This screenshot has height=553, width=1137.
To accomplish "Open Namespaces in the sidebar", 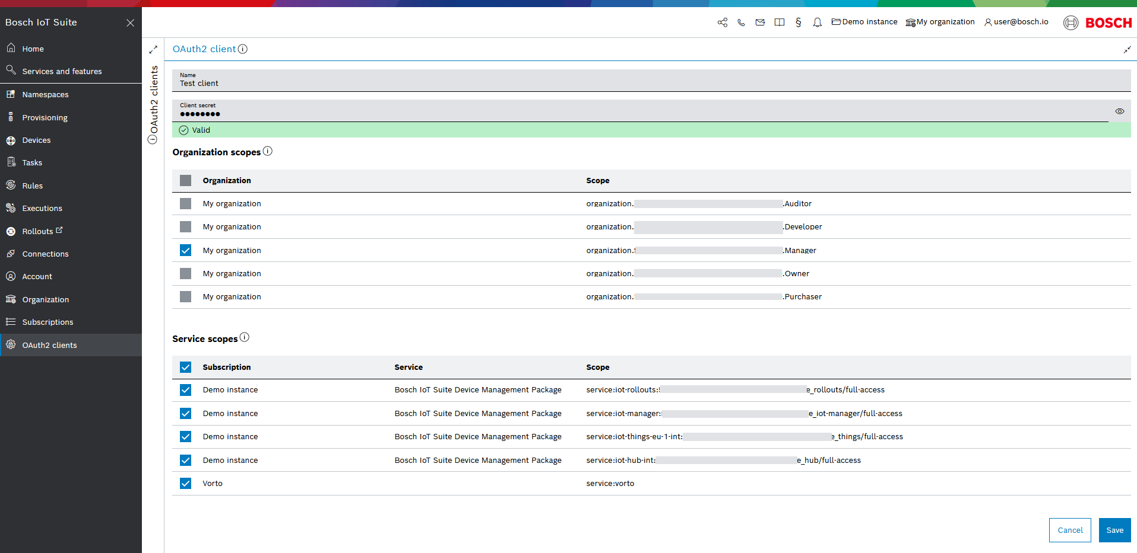I will (71, 94).
